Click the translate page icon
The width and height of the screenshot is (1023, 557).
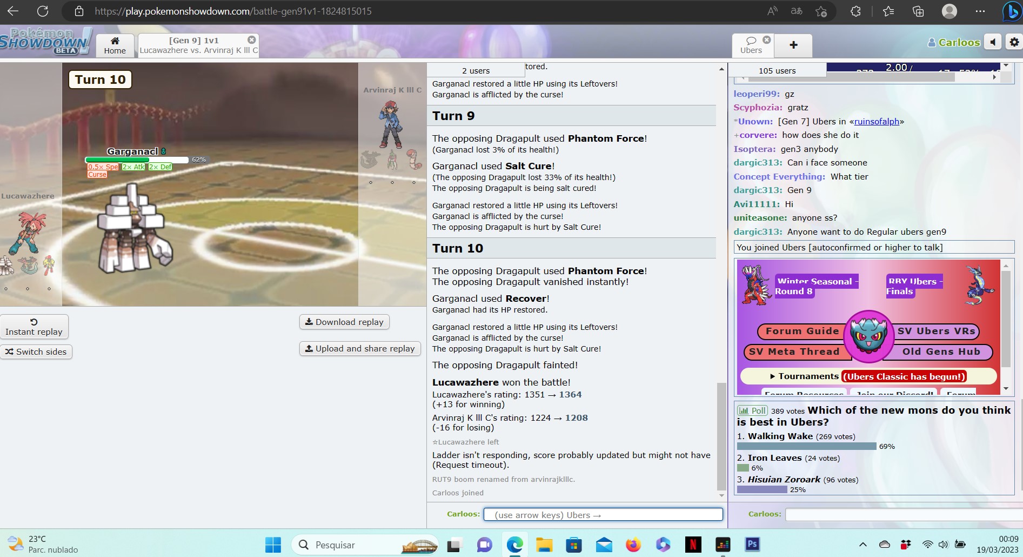tap(797, 11)
